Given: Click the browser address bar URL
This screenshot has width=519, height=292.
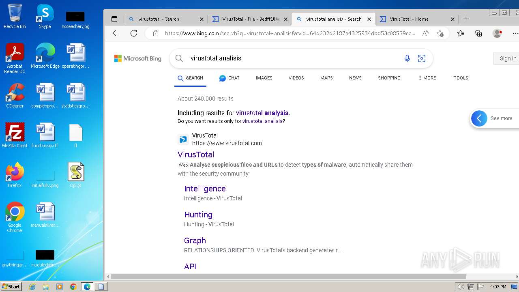Looking at the screenshot, I should [x=290, y=33].
